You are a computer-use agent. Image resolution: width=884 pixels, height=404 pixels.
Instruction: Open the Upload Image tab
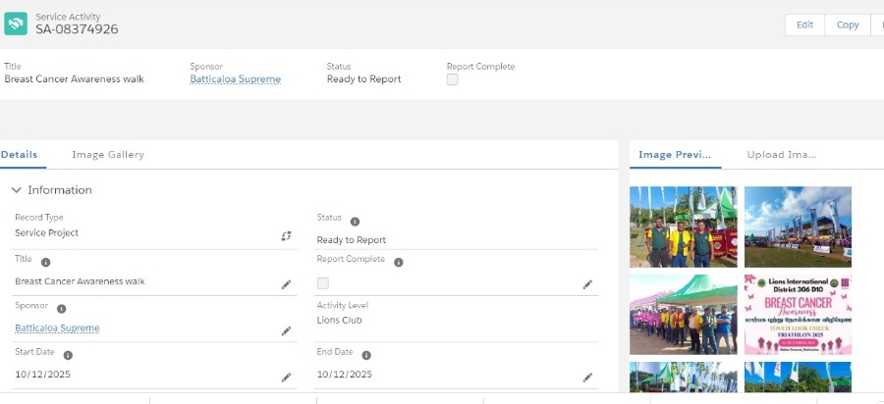(781, 155)
